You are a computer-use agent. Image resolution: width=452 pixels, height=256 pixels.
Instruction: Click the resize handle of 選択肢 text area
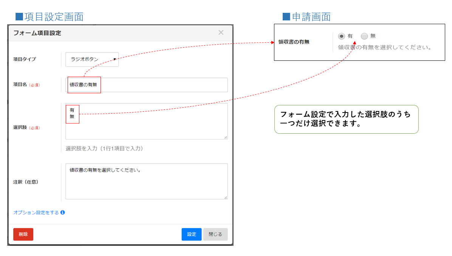tap(226, 137)
